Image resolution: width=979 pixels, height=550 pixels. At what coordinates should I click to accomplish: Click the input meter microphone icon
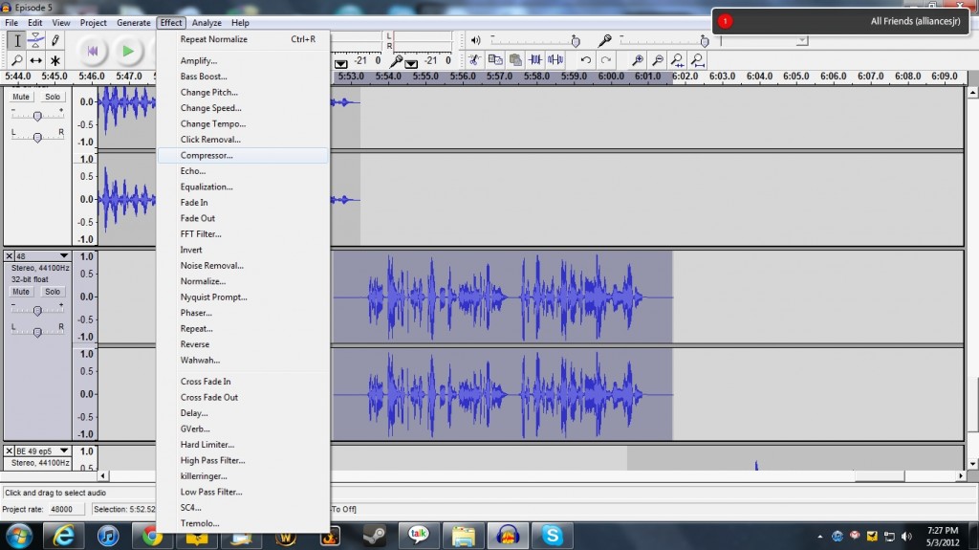[396, 61]
